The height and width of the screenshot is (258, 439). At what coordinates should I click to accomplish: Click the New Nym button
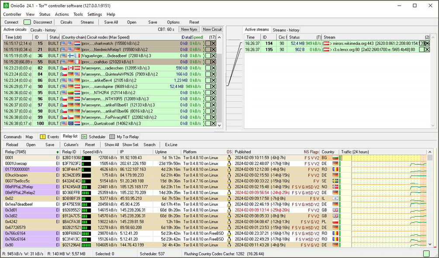tap(189, 29)
